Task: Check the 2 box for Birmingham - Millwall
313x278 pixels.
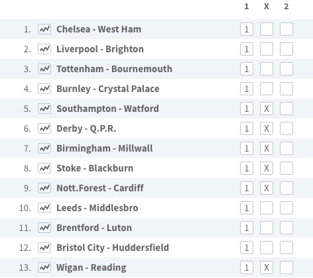Action: pyautogui.click(x=286, y=148)
